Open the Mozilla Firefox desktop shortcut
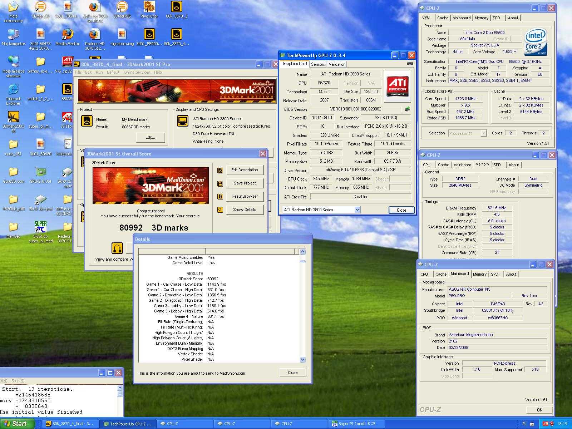572x429 pixels. (68, 37)
